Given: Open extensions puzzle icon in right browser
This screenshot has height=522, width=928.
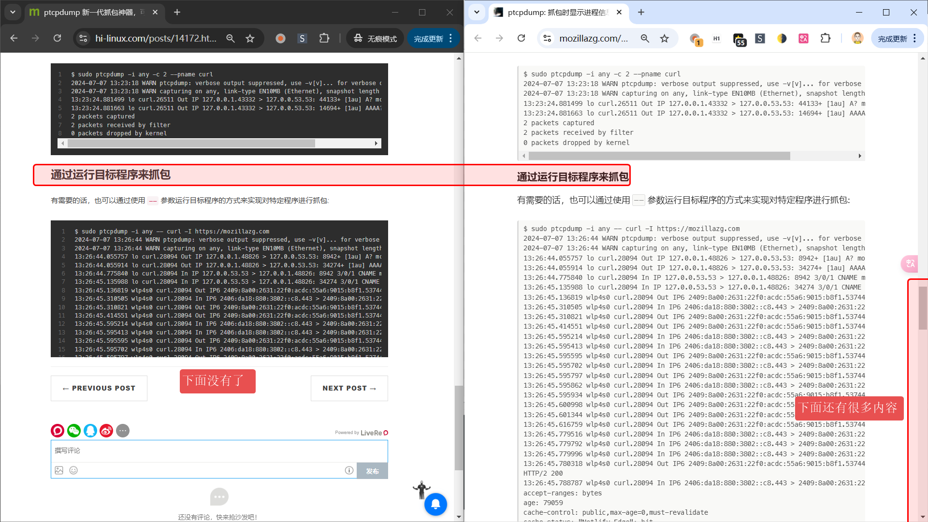Looking at the screenshot, I should (826, 38).
